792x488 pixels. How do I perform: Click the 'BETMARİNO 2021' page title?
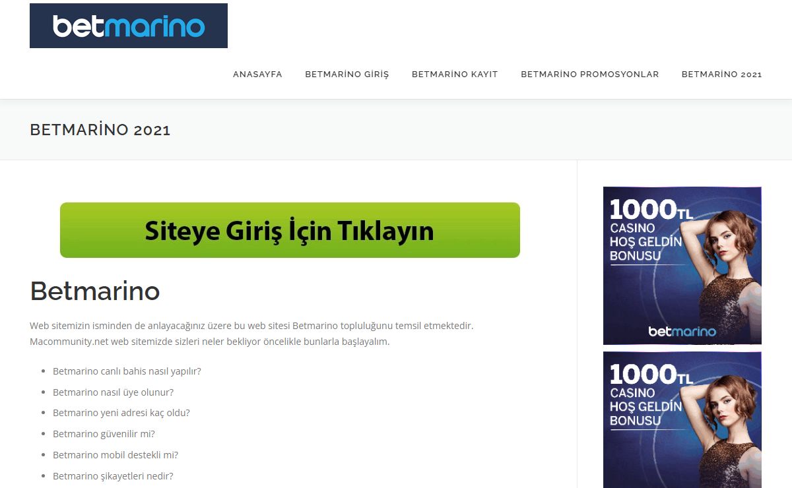(100, 130)
